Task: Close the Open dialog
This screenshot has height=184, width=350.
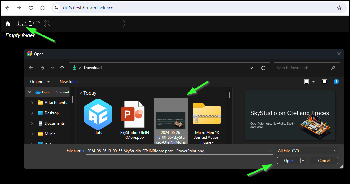Action: [339, 54]
